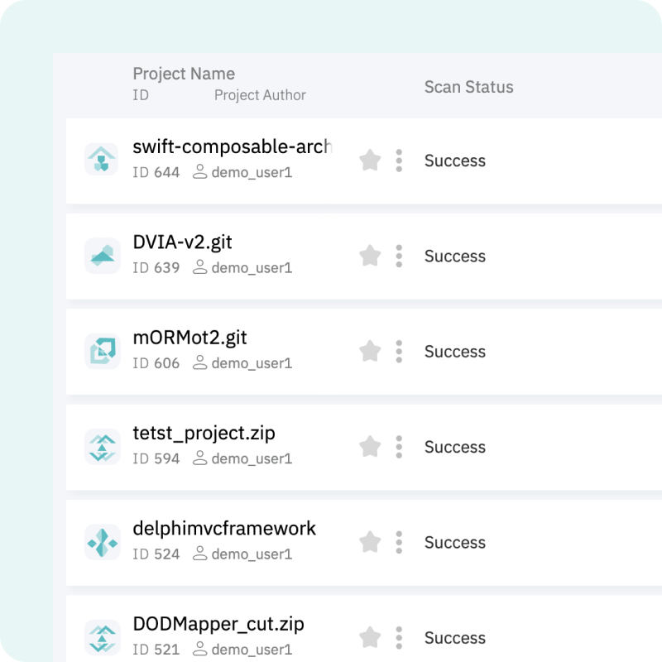Show the kebab menu for DODMapper_cut.zip
The width and height of the screenshot is (662, 662).
(x=399, y=637)
